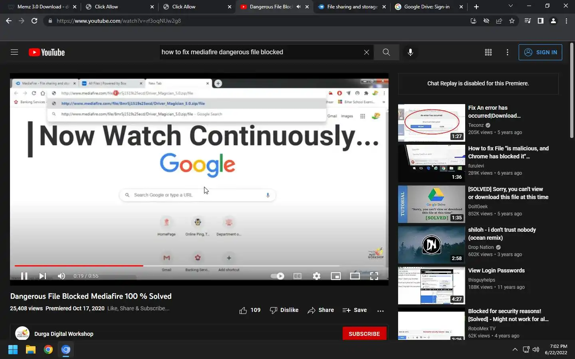Mute the video player volume
Viewport: 575px width, 359px height.
(61, 276)
